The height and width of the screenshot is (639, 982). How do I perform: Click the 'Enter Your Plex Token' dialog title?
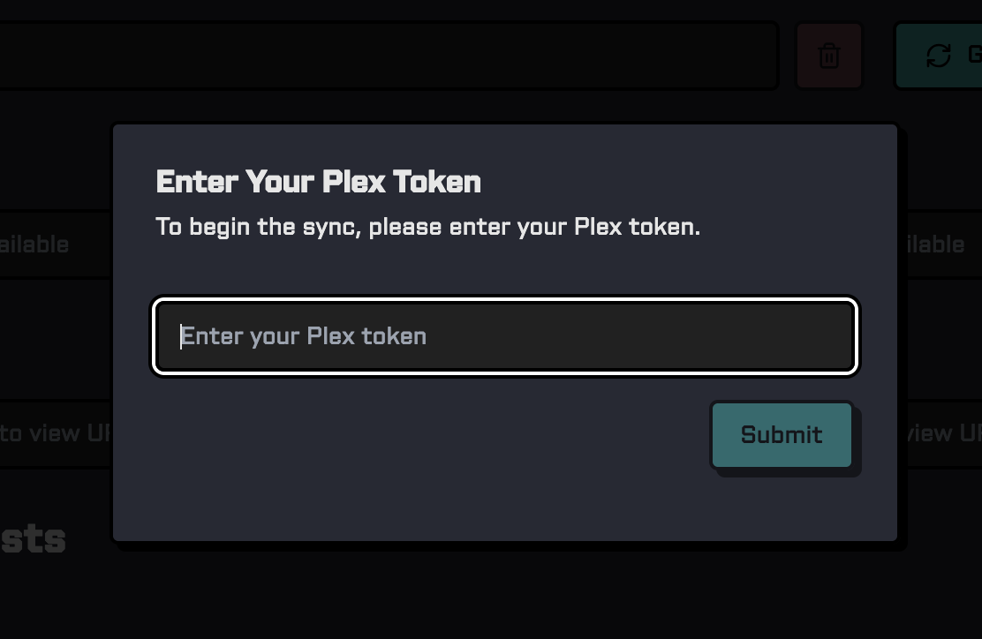point(318,182)
